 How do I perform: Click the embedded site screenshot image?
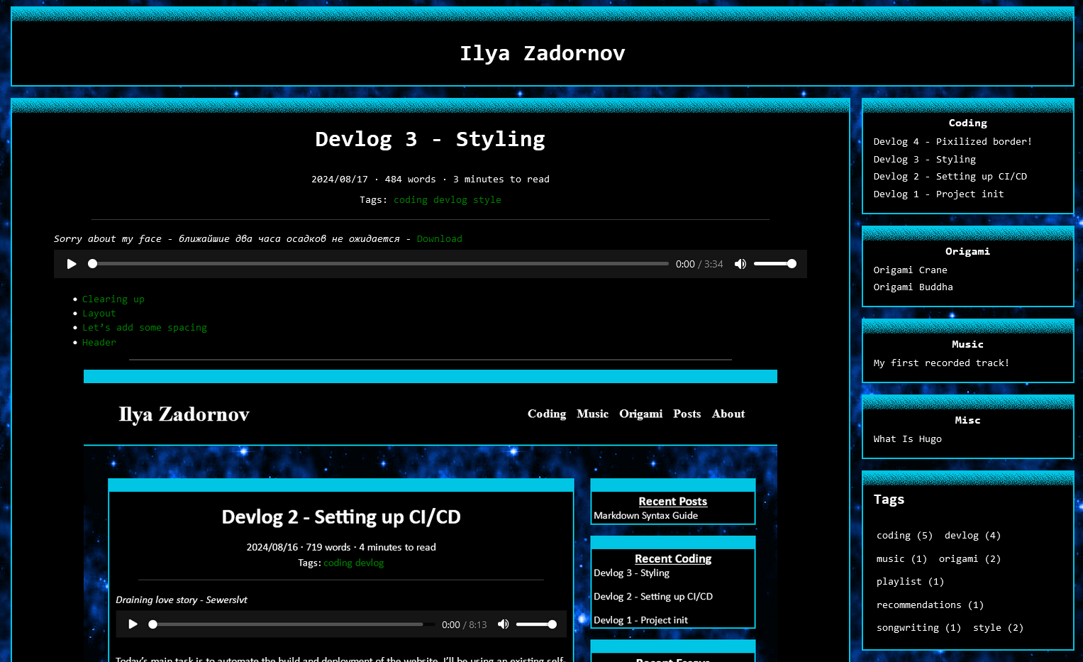click(x=431, y=516)
